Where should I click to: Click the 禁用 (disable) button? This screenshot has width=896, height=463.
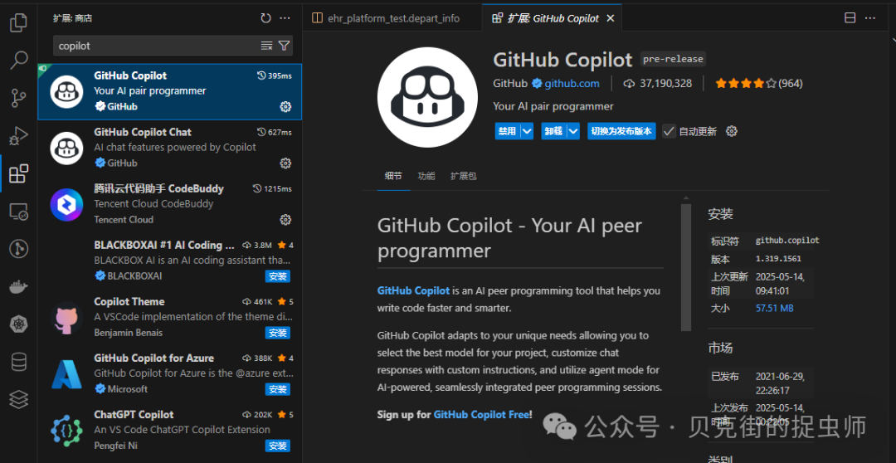[507, 131]
